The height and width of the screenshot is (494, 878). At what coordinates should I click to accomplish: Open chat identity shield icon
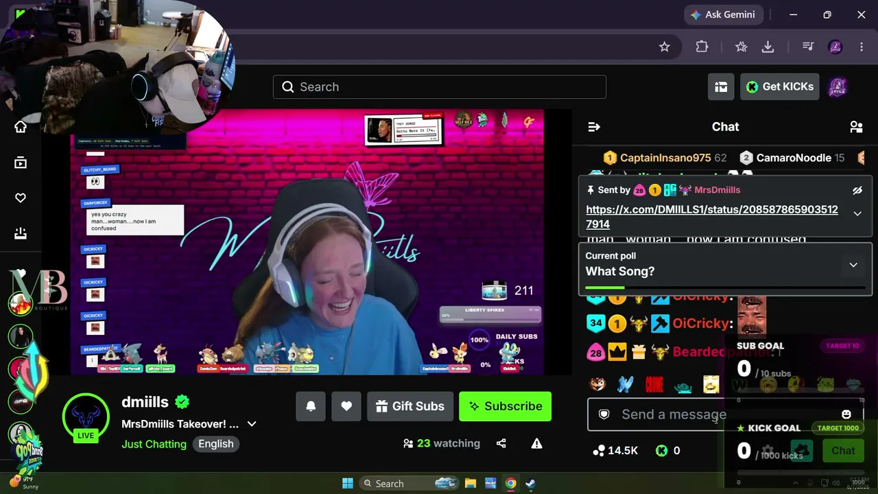coord(604,414)
